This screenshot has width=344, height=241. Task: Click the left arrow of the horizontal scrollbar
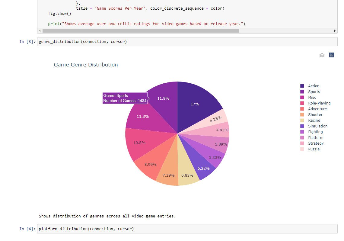click(x=40, y=31)
